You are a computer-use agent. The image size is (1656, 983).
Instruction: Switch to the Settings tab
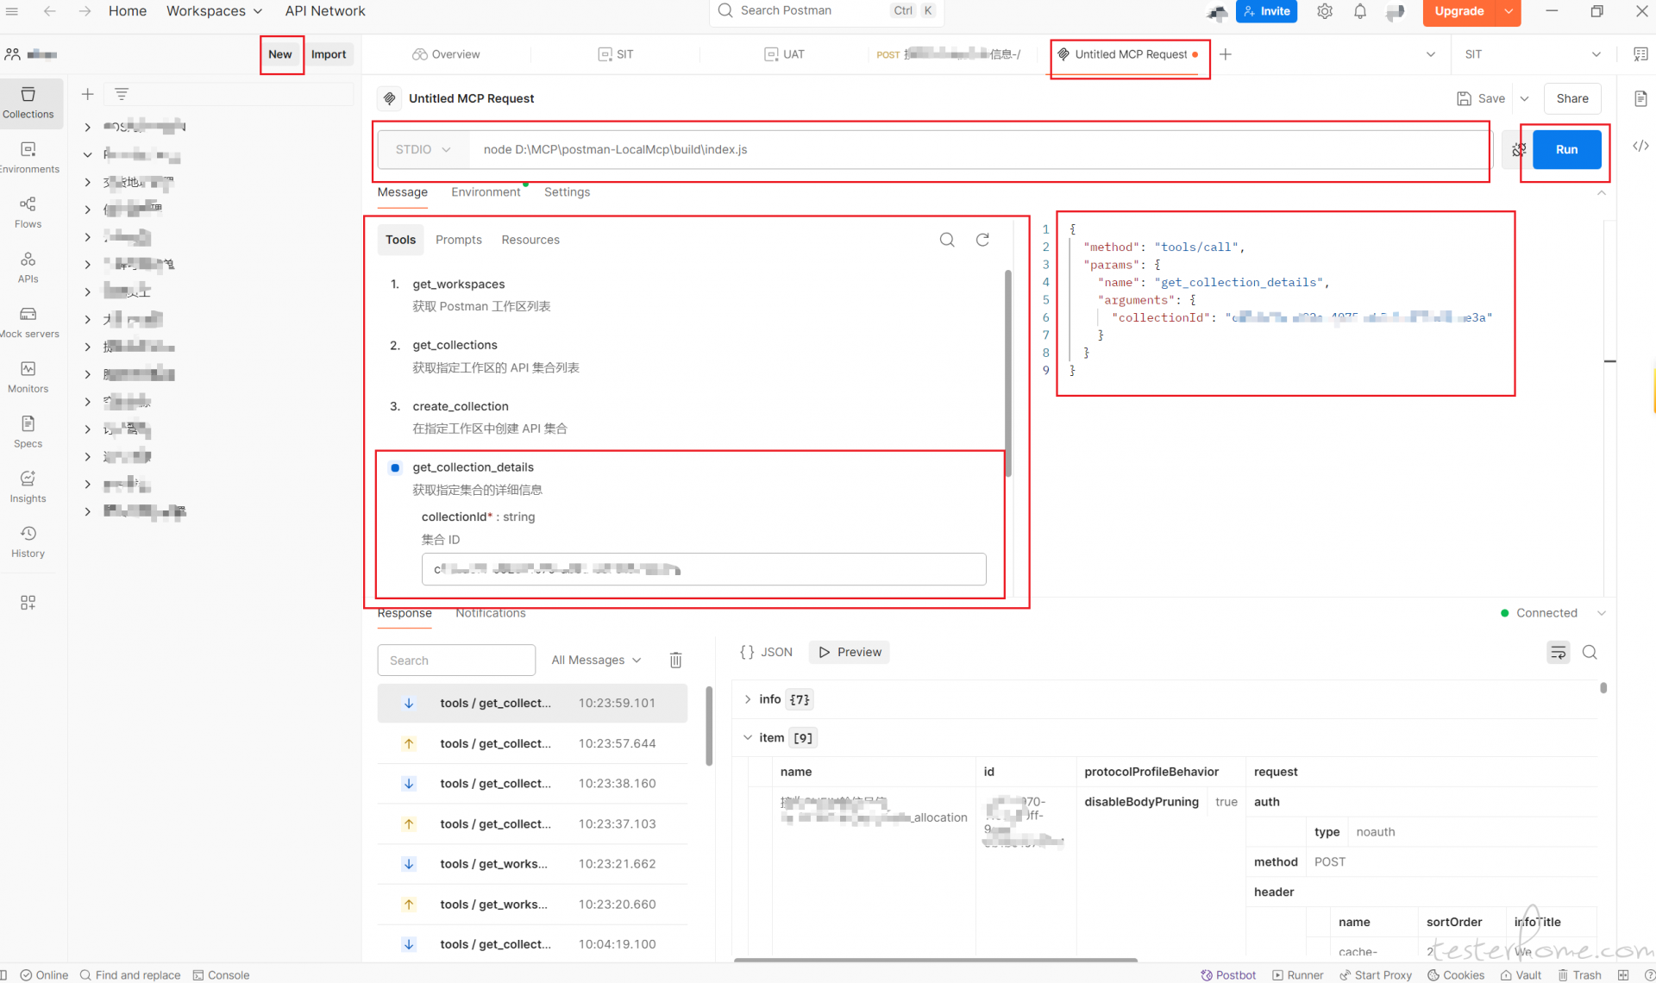(x=567, y=192)
